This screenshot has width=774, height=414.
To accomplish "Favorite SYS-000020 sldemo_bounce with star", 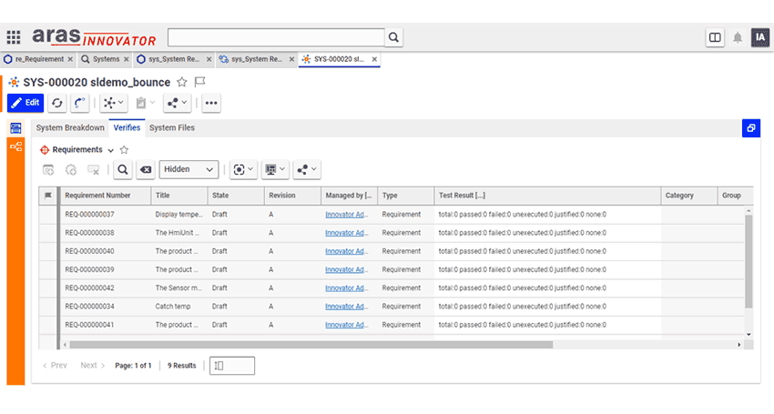I will tap(182, 82).
